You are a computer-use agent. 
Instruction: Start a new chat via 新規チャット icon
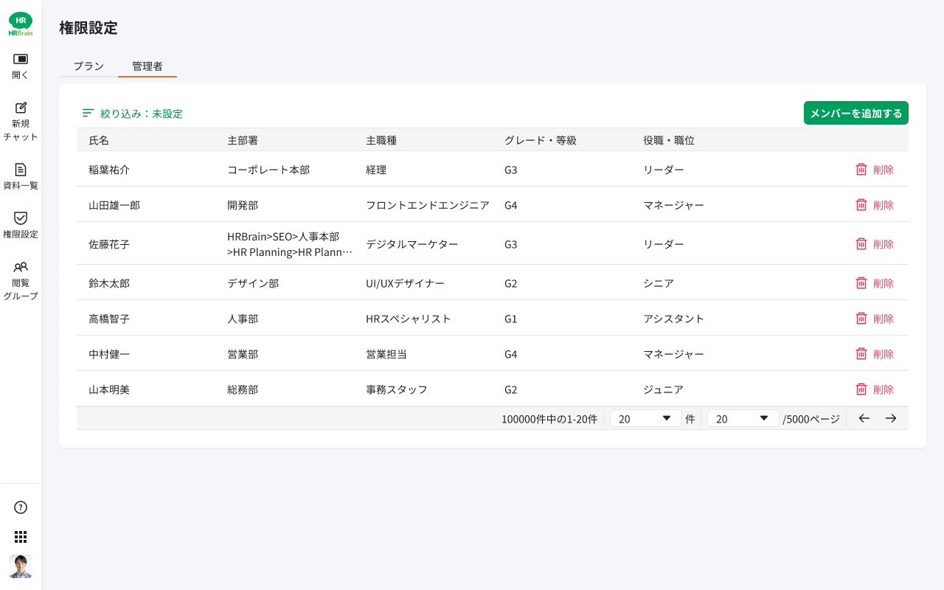coord(21,108)
